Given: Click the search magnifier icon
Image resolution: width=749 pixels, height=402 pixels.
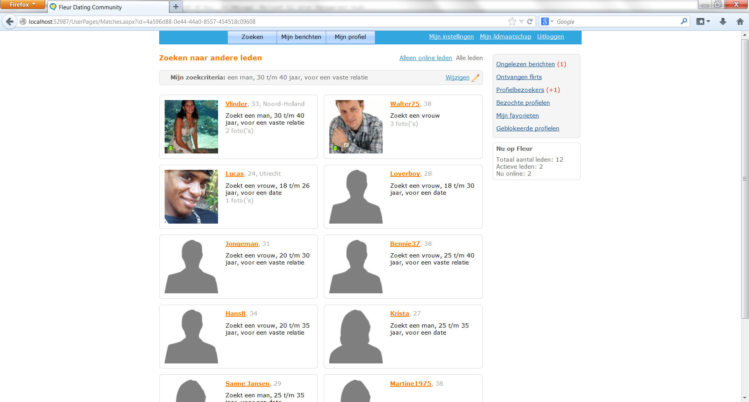Looking at the screenshot, I should pyautogui.click(x=684, y=21).
